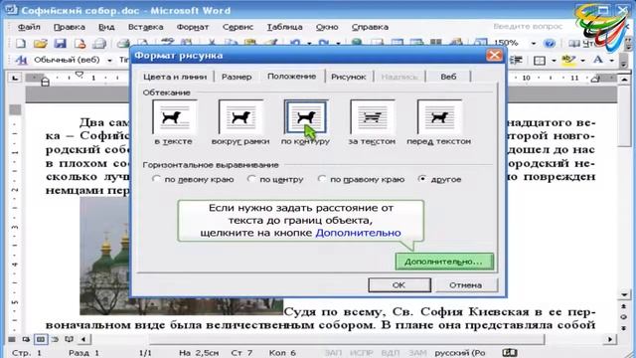Select 'по правому краю' alignment radio
Screen dimensions: 636x358
322,179
